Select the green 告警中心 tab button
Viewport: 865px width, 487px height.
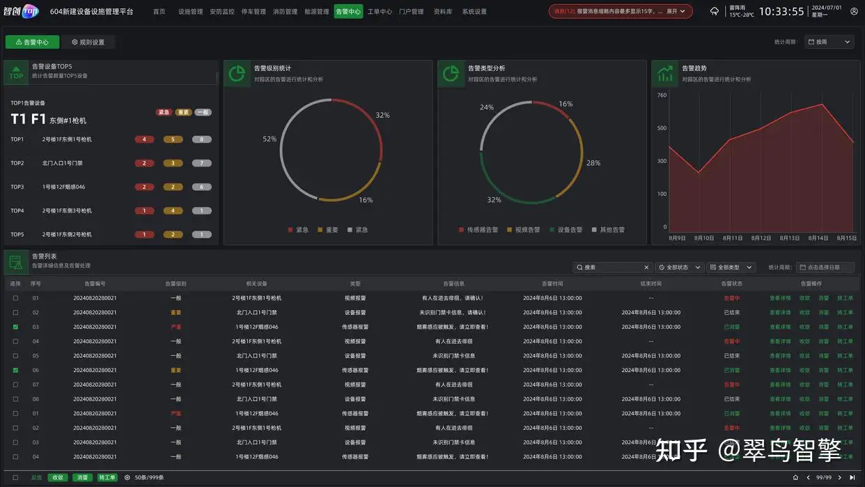pos(32,42)
